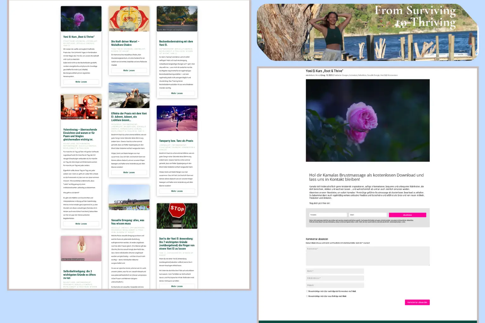
Task: Click Mehr Lesen under Advent, Advent card
Action: coord(129,173)
